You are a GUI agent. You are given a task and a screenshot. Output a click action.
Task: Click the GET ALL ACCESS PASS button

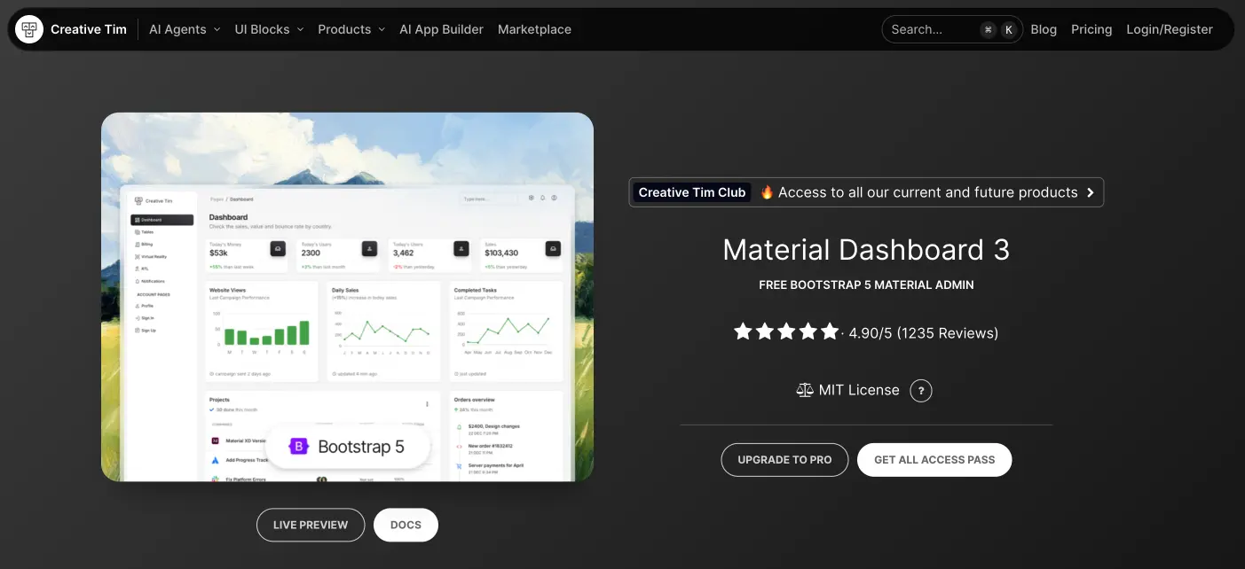934,460
